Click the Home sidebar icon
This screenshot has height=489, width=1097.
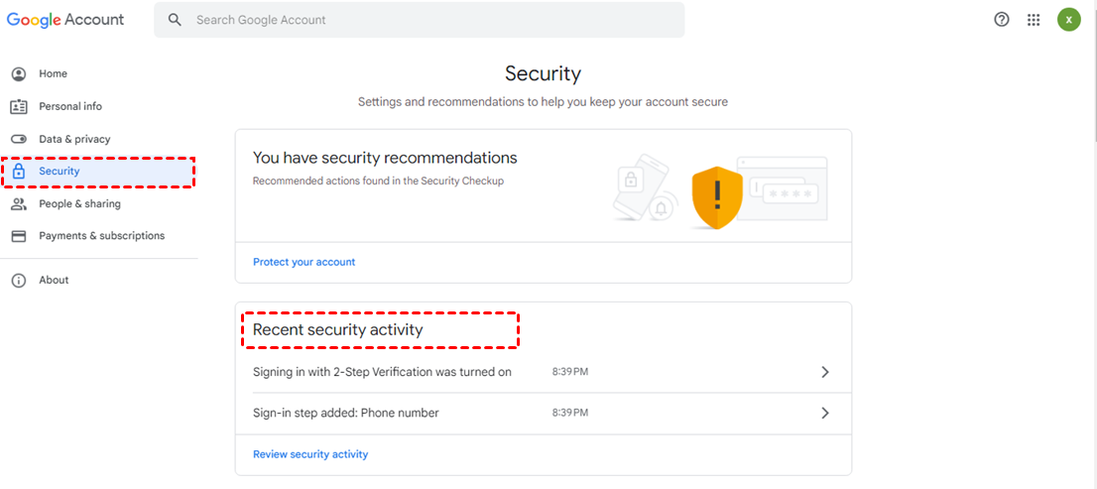[18, 74]
